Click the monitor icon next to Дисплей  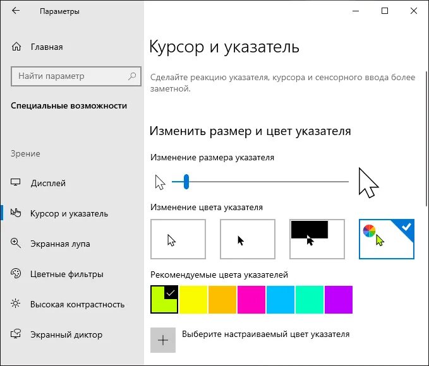(x=16, y=182)
